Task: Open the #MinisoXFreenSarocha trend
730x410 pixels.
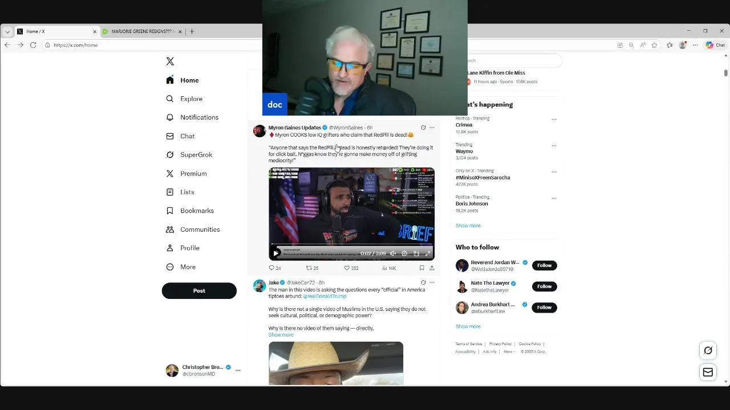Action: click(483, 178)
